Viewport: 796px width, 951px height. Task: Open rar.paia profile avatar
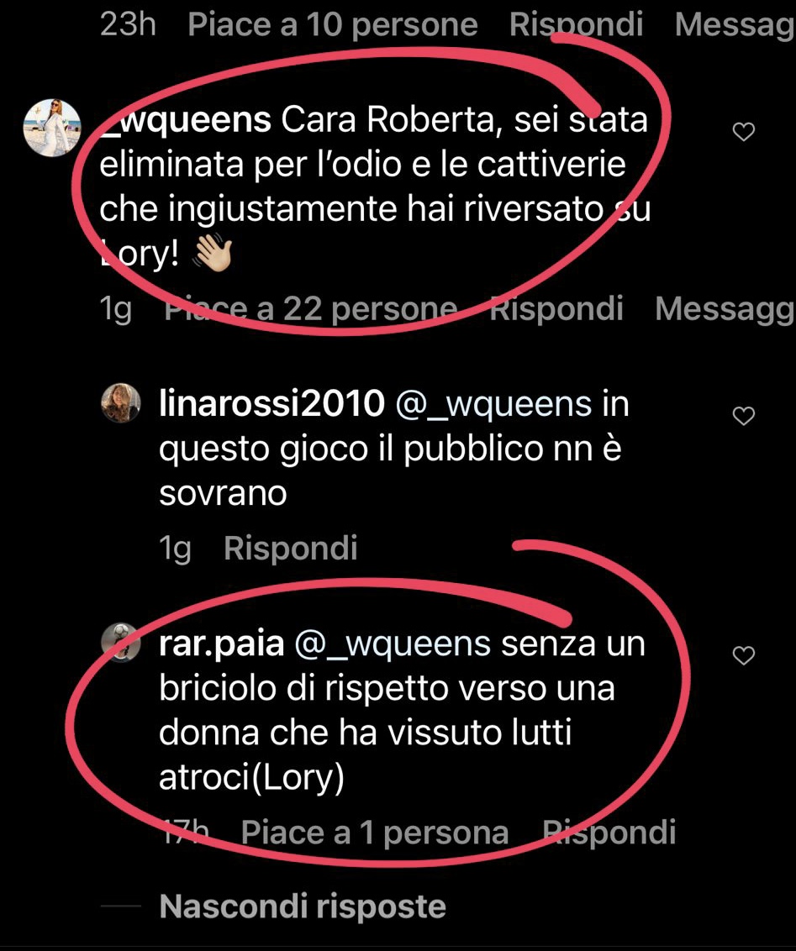[121, 642]
